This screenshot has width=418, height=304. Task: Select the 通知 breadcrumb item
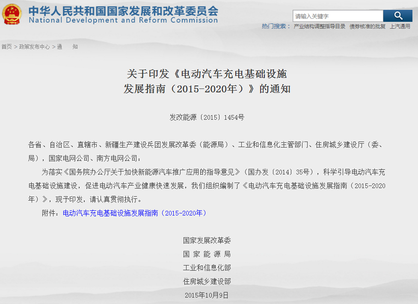(67, 47)
